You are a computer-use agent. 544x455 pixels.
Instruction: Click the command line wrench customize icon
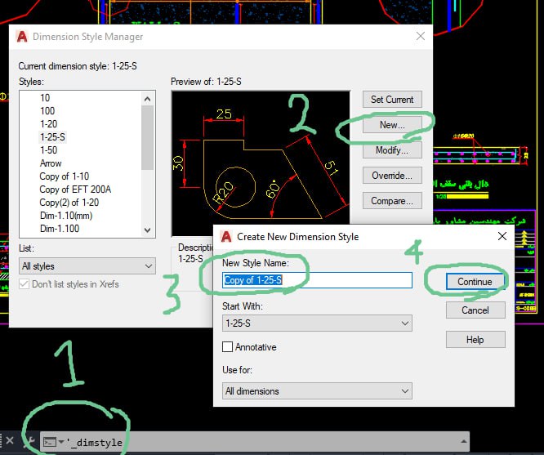(30, 441)
